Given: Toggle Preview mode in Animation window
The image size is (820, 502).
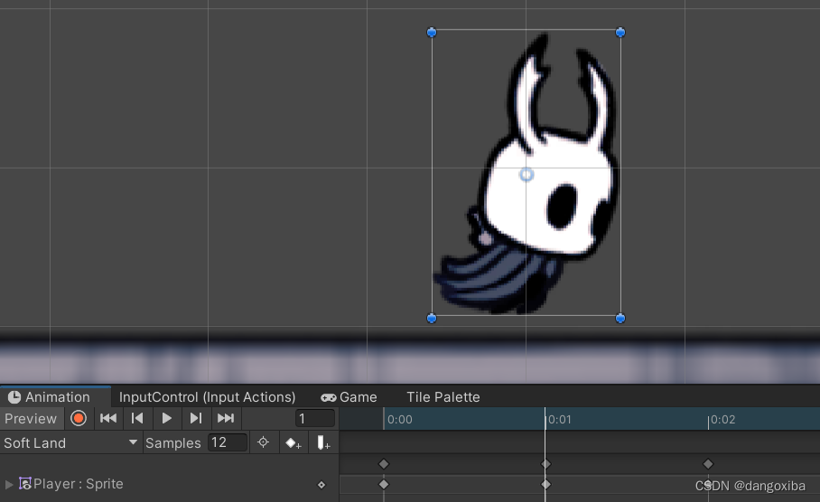Looking at the screenshot, I should 31,418.
